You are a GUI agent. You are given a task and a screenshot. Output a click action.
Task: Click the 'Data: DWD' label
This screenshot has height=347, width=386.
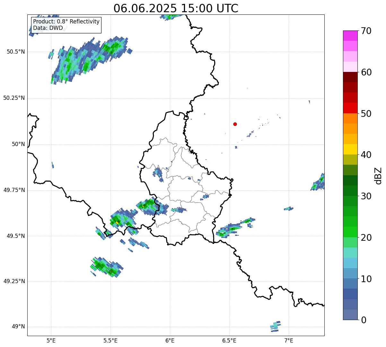click(x=48, y=28)
